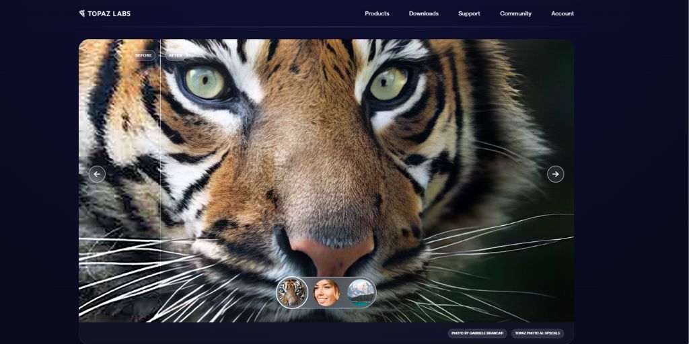The image size is (689, 344).
Task: Open the Account page
Action: point(563,13)
